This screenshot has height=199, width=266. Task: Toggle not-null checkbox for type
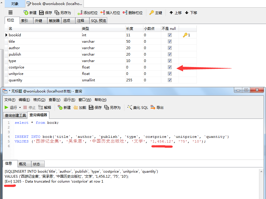(170, 61)
